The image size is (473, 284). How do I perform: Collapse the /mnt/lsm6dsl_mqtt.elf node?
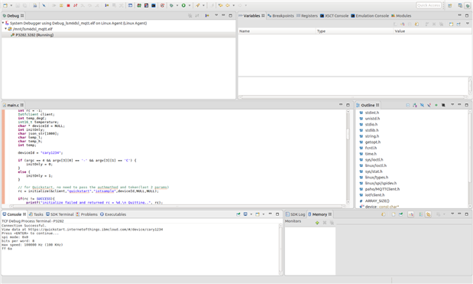coord(6,29)
